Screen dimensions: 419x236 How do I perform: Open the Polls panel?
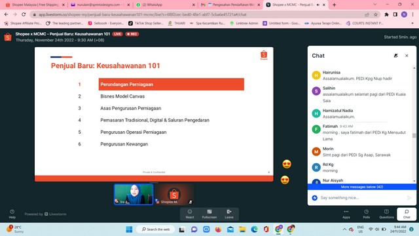click(x=367, y=214)
